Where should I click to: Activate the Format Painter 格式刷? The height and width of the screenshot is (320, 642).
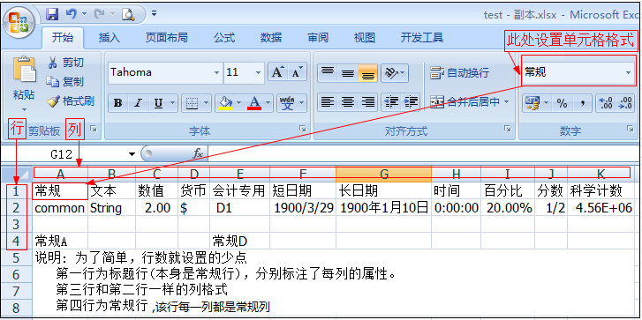point(70,101)
